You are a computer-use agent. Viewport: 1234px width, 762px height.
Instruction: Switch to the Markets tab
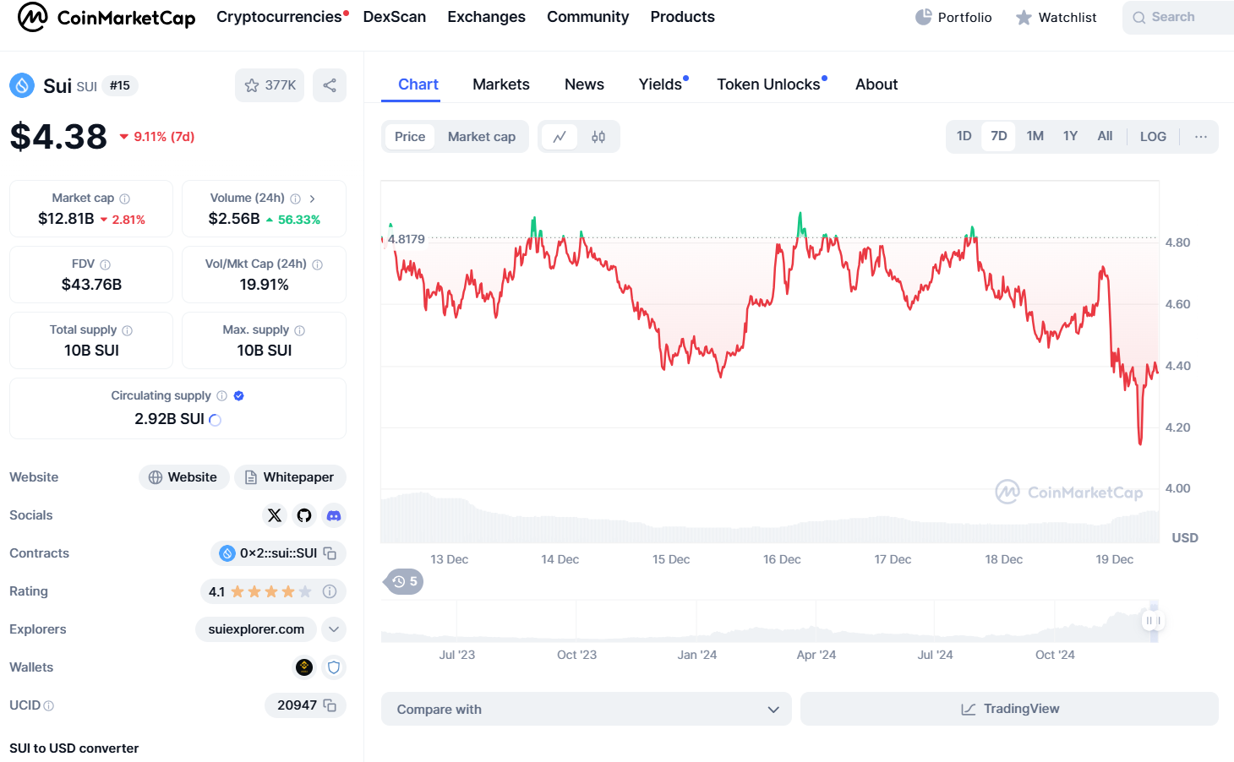[500, 84]
